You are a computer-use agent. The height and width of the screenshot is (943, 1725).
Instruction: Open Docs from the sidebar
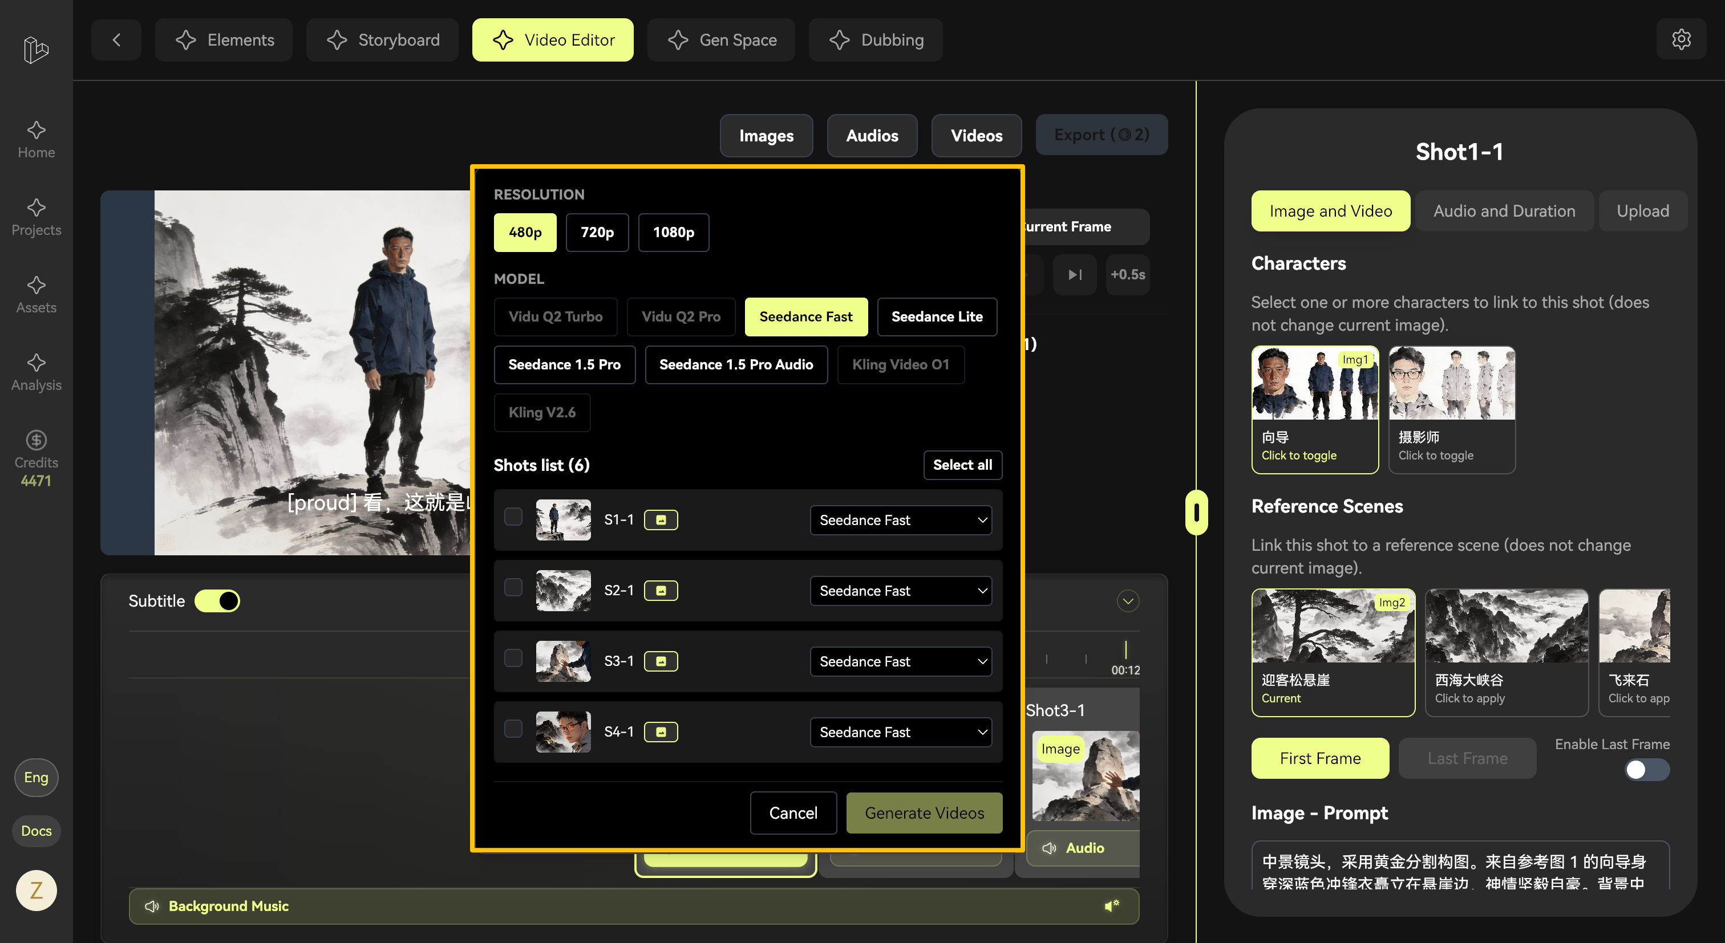(36, 831)
